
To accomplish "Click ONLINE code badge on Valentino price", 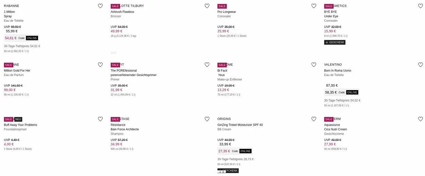I will [x=352, y=92].
